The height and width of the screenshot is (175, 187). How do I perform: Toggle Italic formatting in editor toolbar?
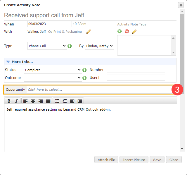pos(16,101)
